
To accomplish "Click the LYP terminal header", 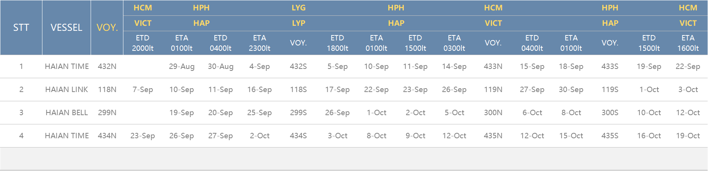I will 298,23.
